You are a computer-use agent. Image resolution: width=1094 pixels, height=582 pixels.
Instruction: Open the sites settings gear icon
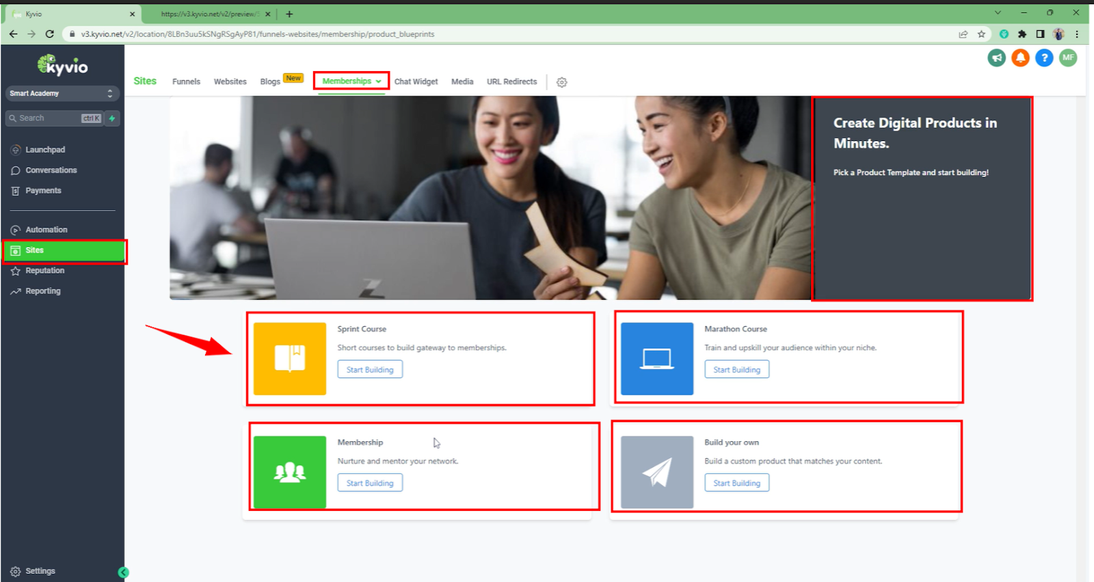pos(561,82)
